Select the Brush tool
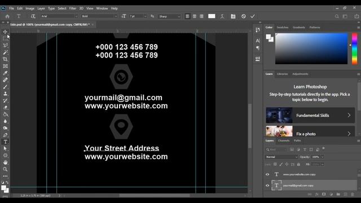The width and height of the screenshot is (361, 203). click(x=5, y=87)
